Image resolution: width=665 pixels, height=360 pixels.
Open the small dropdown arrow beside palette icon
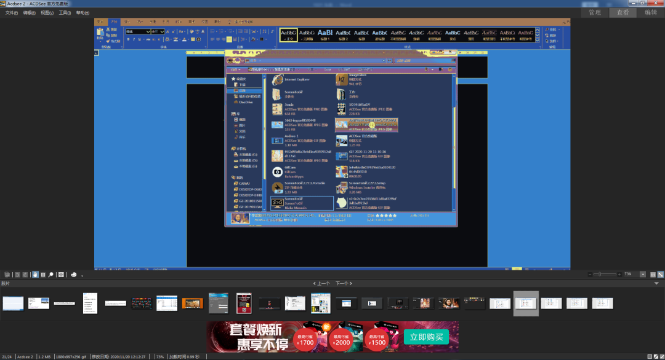pos(83,275)
